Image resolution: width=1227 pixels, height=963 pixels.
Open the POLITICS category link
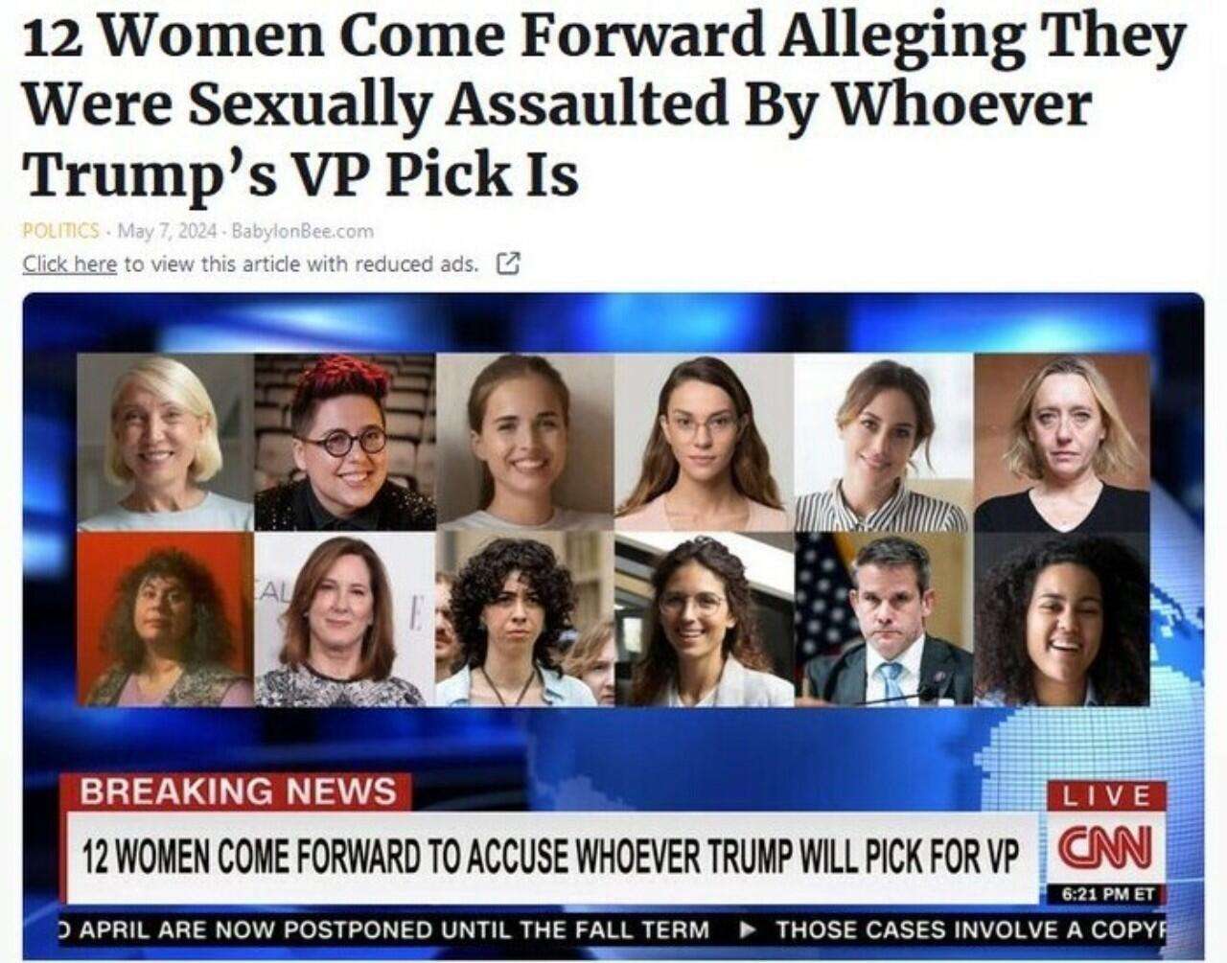[x=60, y=231]
